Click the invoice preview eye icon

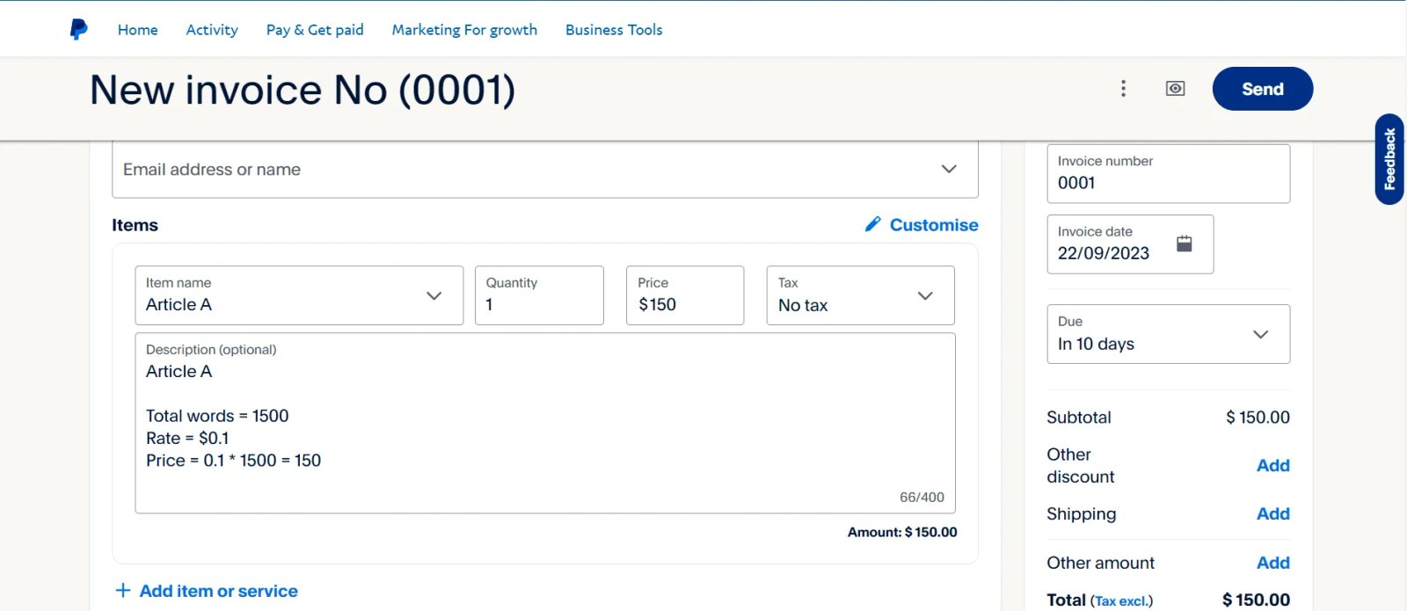(1175, 89)
